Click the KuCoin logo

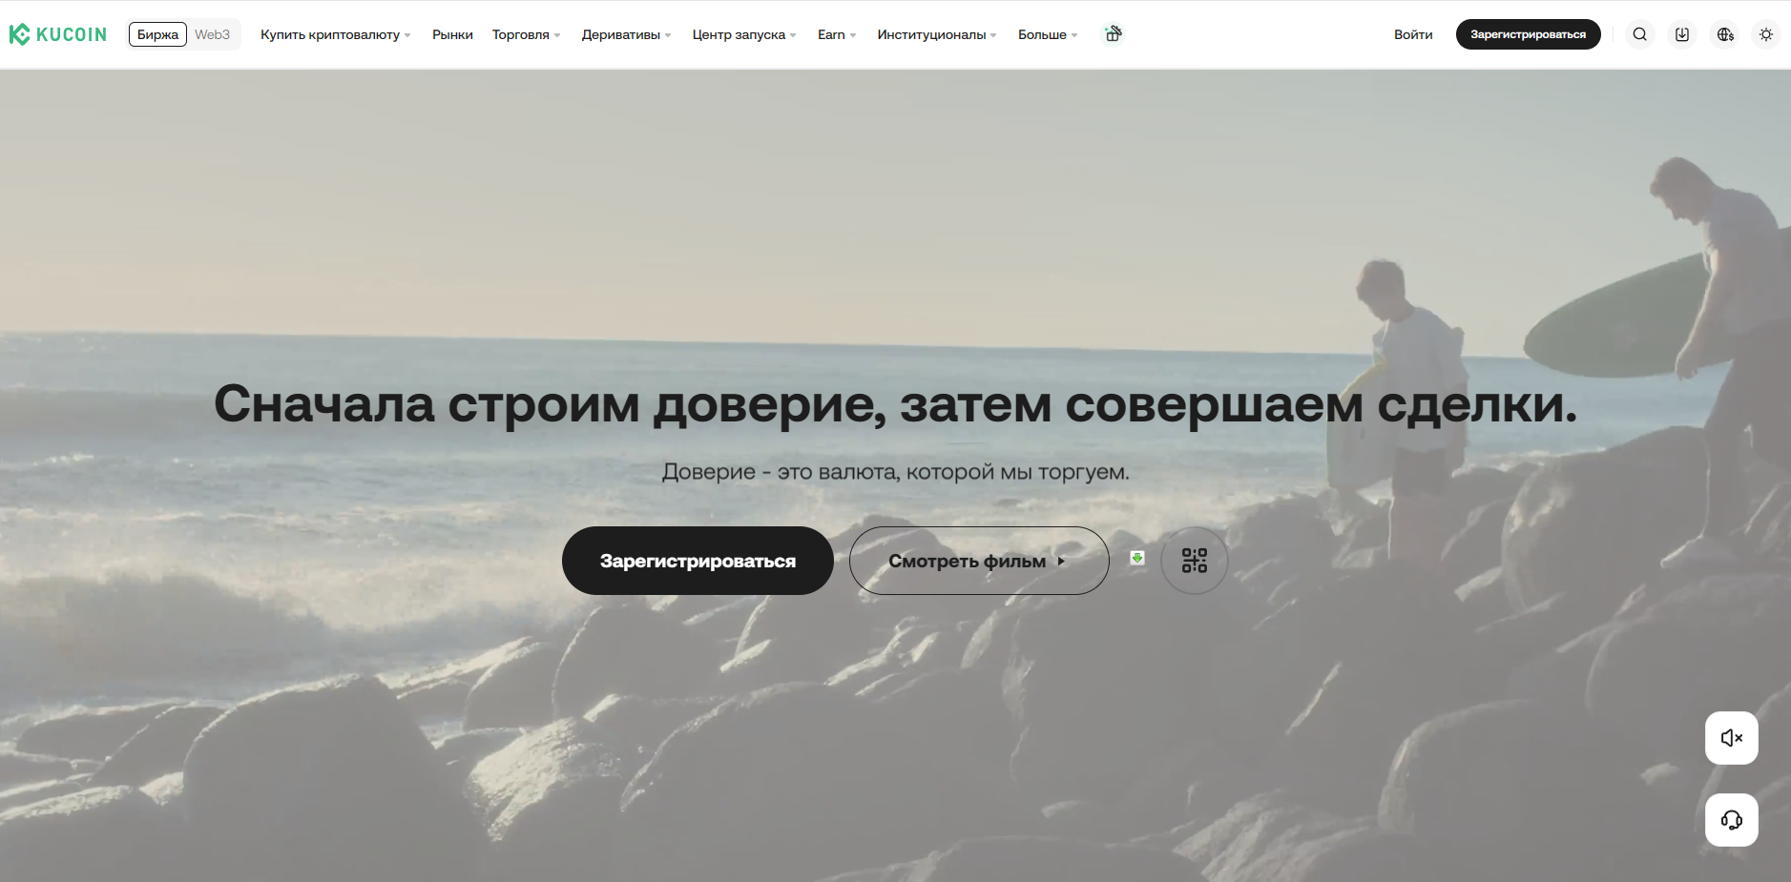[x=58, y=34]
